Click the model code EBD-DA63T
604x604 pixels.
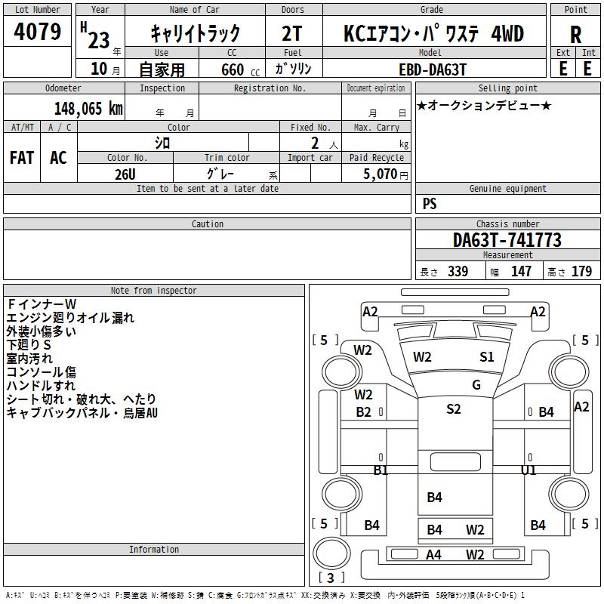[433, 69]
